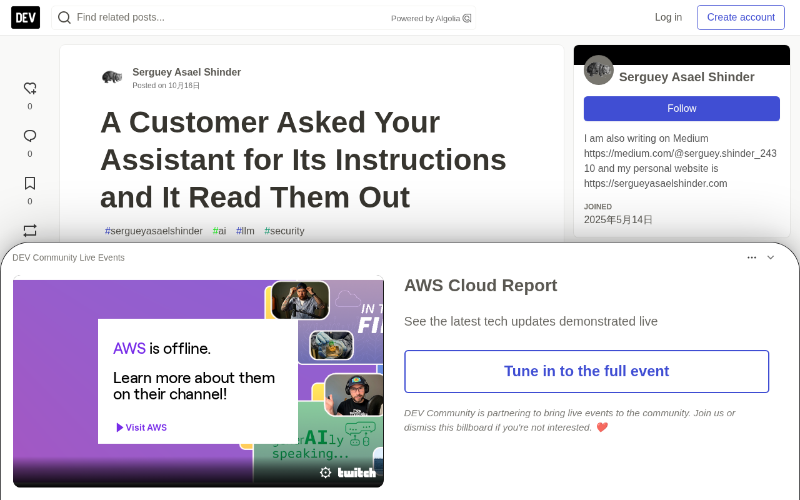Click Visit AWS in the offline card
Viewport: 800px width, 500px height.
[141, 427]
